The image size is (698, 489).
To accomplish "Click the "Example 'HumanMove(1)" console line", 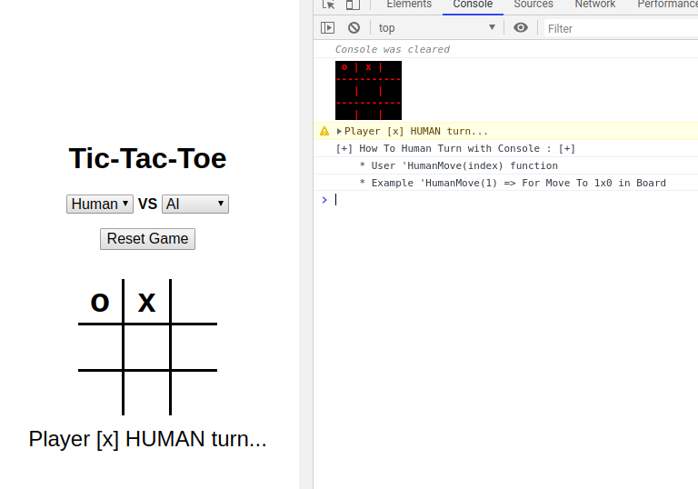I will click(x=513, y=183).
